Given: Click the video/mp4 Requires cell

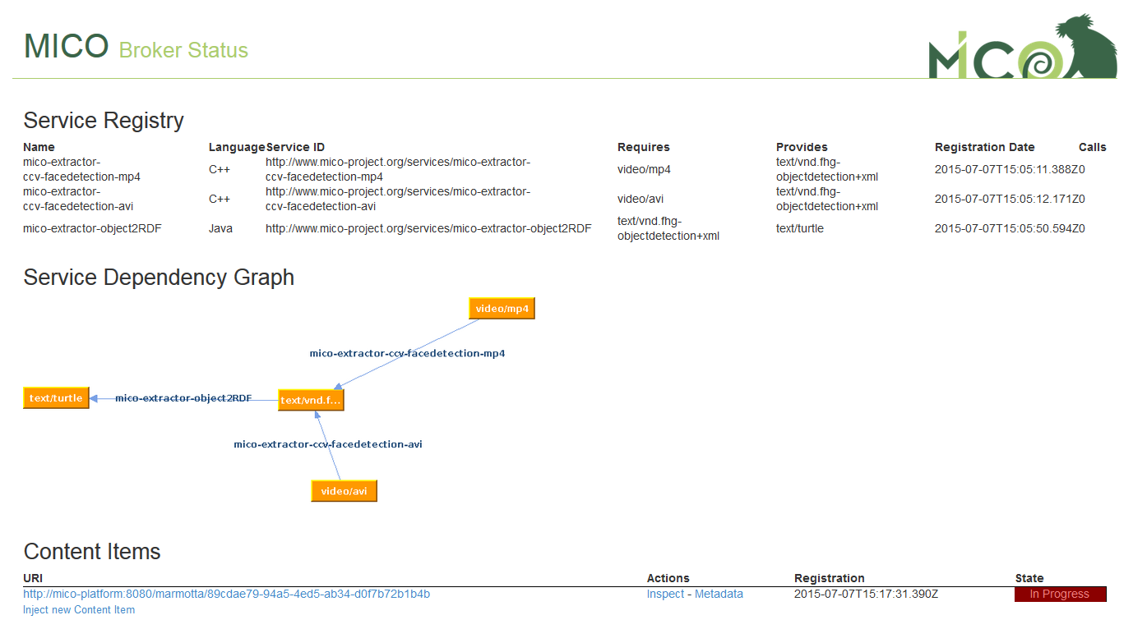Looking at the screenshot, I should [x=644, y=169].
